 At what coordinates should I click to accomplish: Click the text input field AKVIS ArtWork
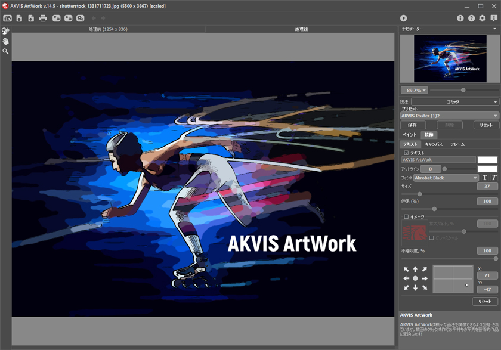pyautogui.click(x=439, y=160)
